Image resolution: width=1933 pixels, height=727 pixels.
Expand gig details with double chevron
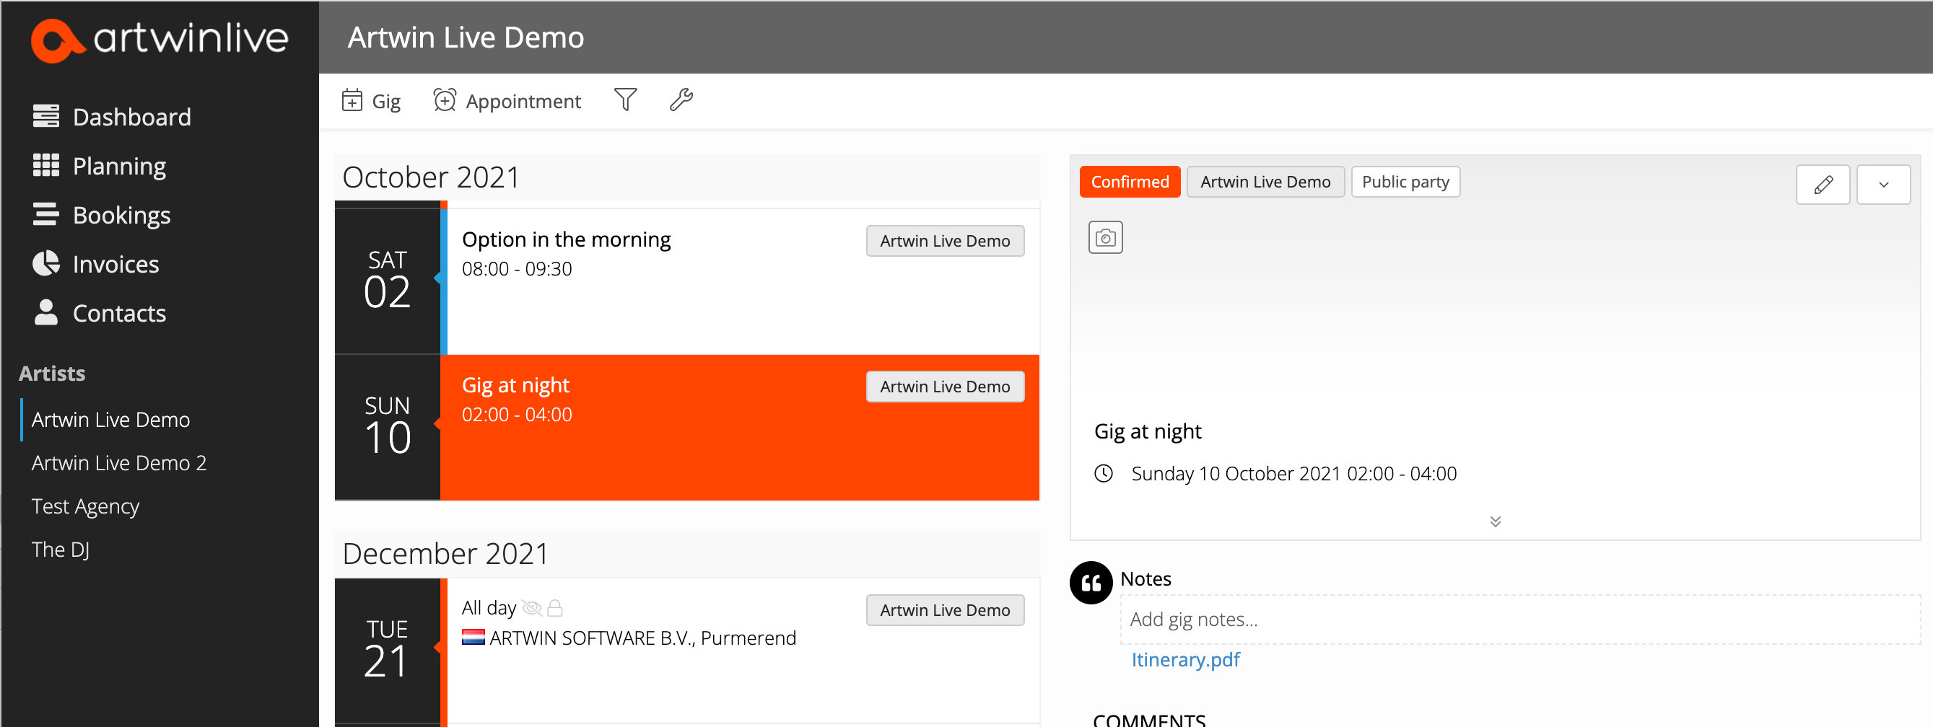[x=1495, y=521]
